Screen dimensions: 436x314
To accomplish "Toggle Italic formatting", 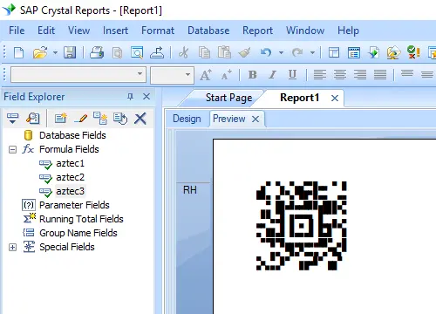I will (x=272, y=75).
